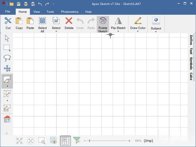This screenshot has width=196, height=147.
Task: Switch to the Photometrics tab
Action: pyautogui.click(x=70, y=12)
